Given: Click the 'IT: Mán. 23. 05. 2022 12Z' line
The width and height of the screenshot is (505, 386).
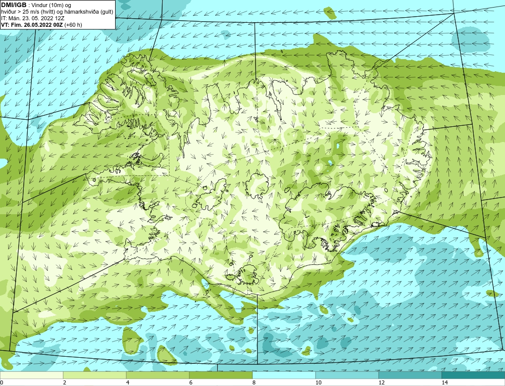Looking at the screenshot, I should point(32,18).
